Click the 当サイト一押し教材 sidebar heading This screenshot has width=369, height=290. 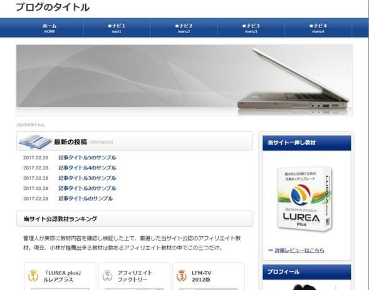pos(306,142)
